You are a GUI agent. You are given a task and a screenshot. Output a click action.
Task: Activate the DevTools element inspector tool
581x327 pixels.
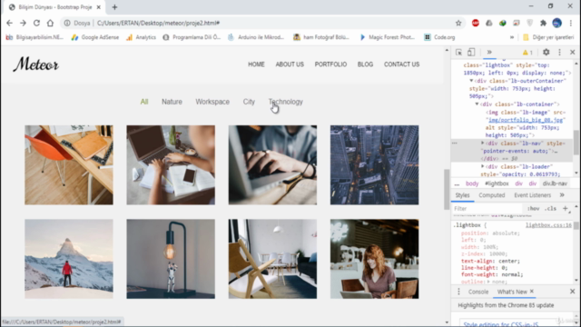458,53
